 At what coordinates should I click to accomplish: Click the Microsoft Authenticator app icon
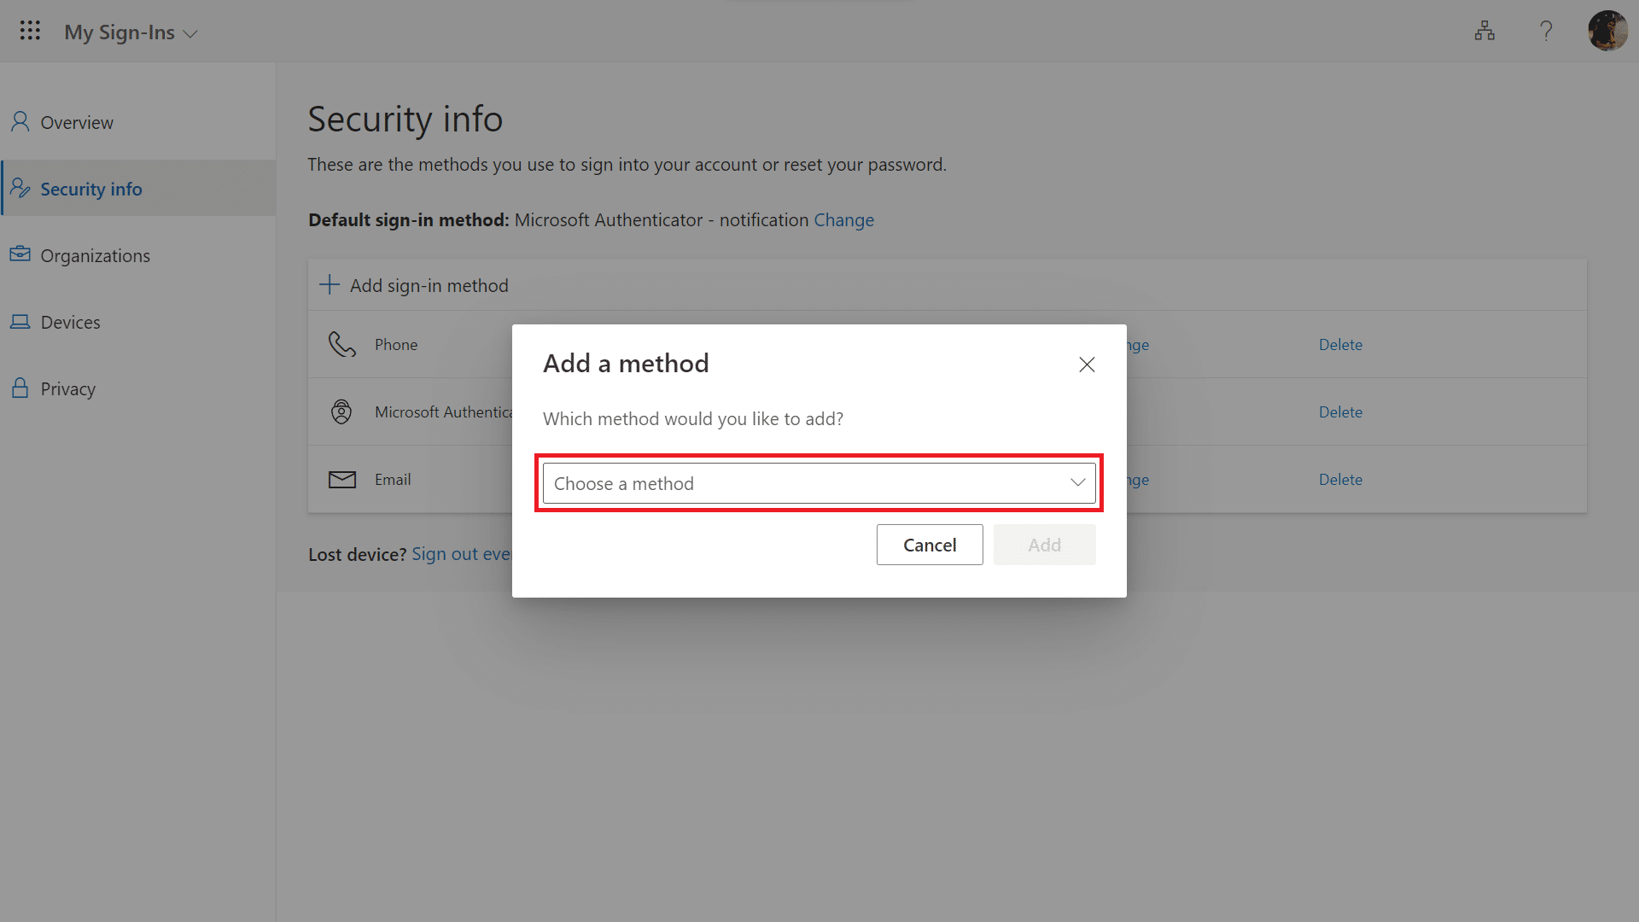pos(341,411)
